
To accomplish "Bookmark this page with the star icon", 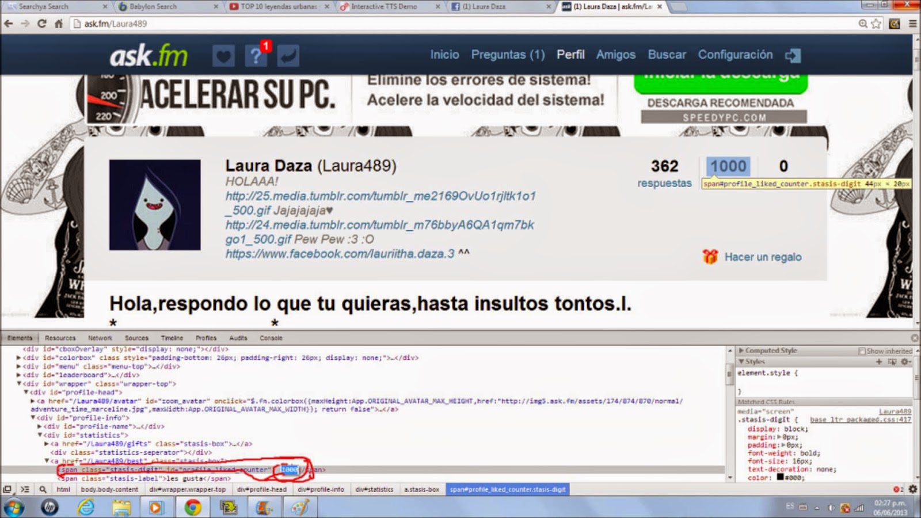I will click(x=876, y=24).
